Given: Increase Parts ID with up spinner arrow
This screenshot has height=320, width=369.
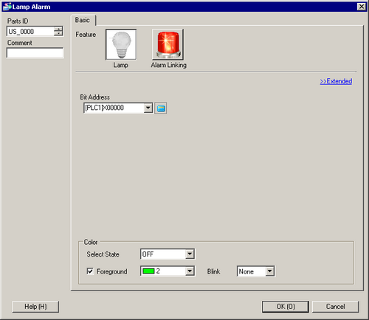Looking at the screenshot, I should tap(58, 29).
